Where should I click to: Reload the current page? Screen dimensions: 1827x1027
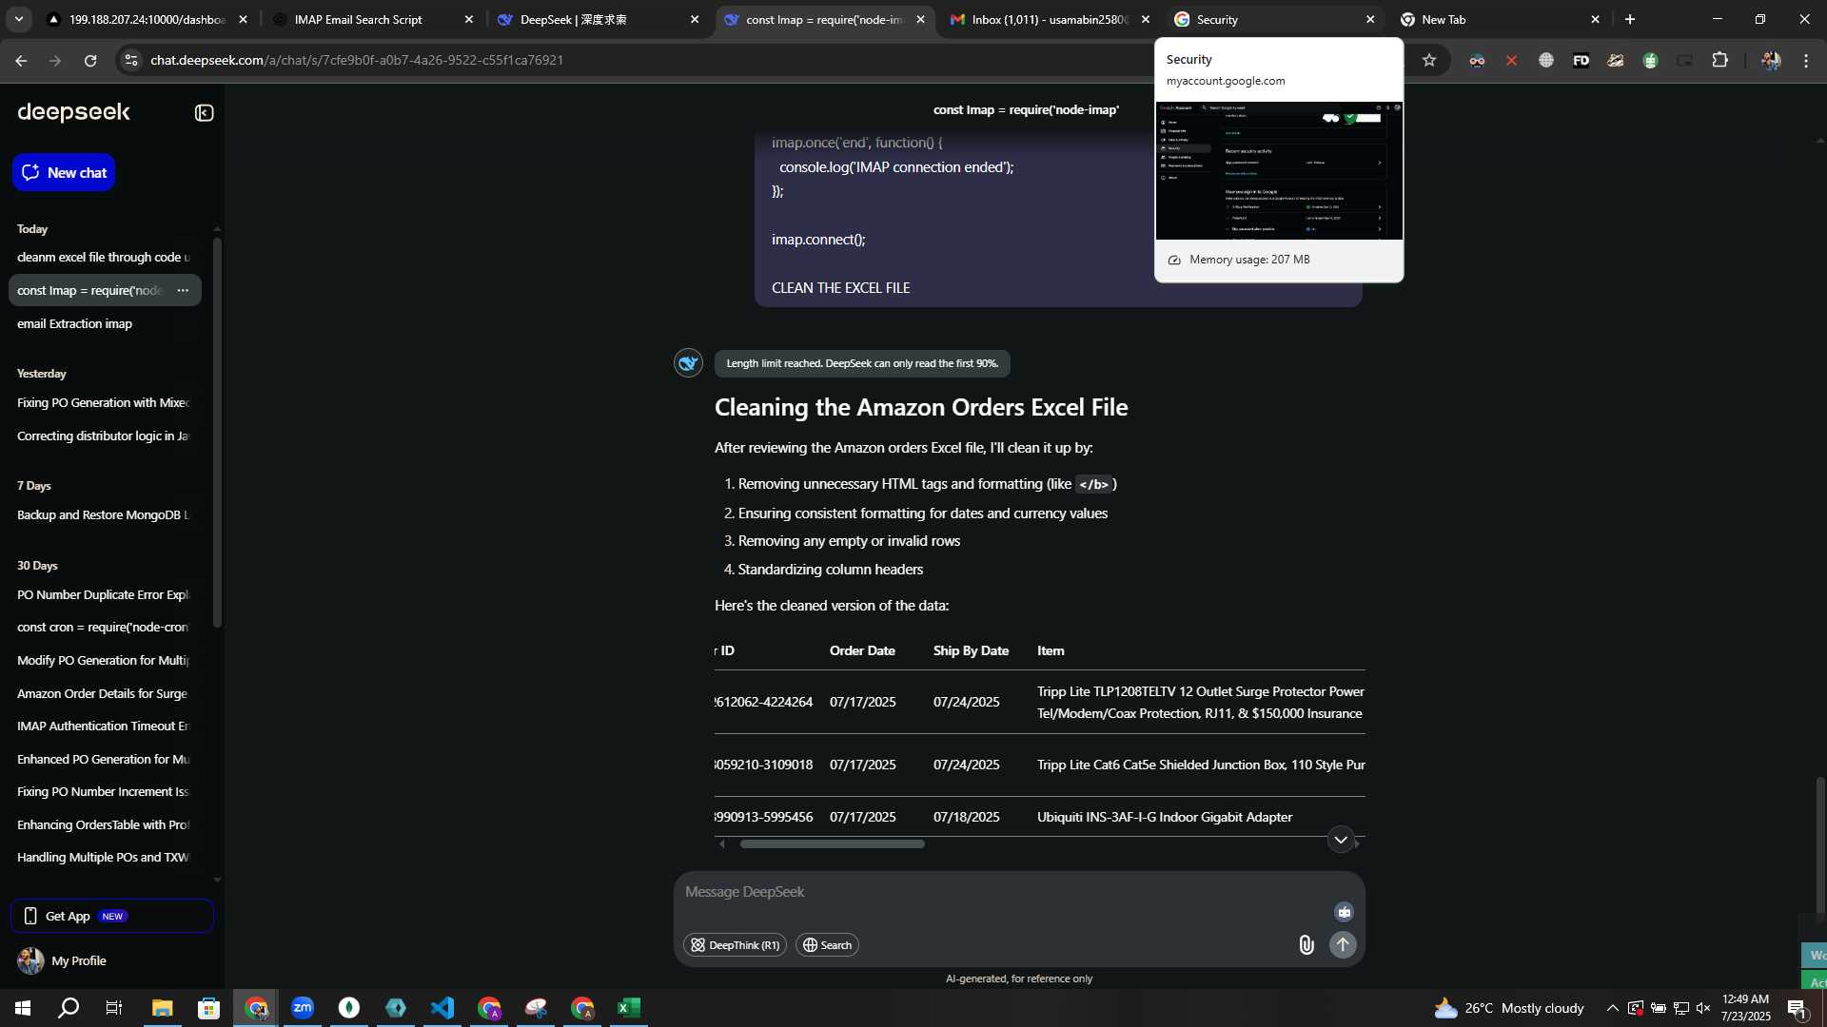coord(90,60)
